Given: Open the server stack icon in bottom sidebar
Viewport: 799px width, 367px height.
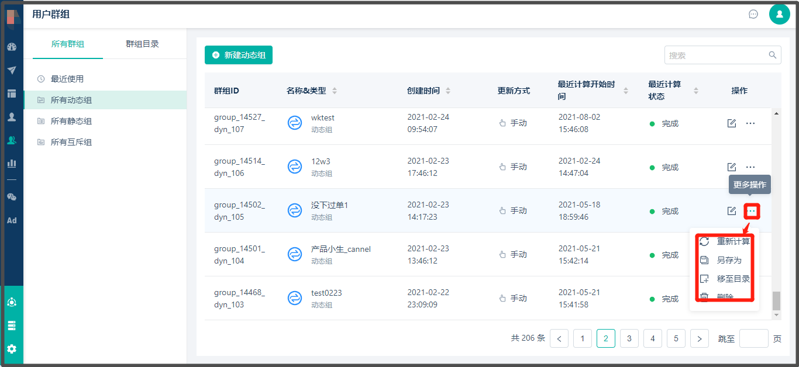Looking at the screenshot, I should pyautogui.click(x=12, y=326).
